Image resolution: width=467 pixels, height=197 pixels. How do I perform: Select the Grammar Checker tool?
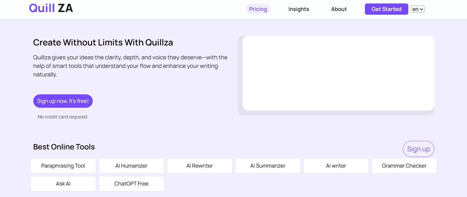click(x=404, y=166)
